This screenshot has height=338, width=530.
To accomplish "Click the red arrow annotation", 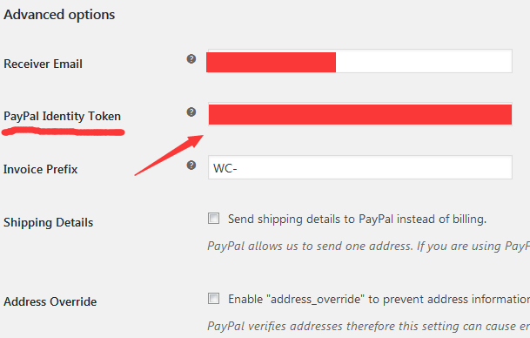I will 169,155.
